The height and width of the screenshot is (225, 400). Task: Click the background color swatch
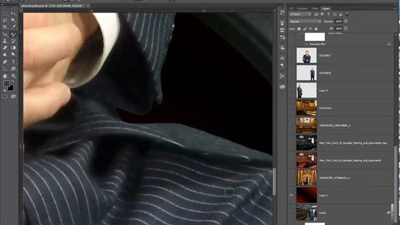tap(11, 87)
